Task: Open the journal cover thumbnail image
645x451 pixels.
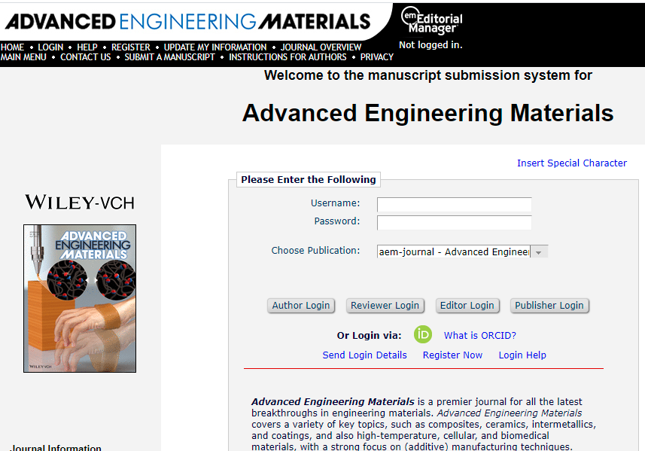Action: click(x=80, y=298)
